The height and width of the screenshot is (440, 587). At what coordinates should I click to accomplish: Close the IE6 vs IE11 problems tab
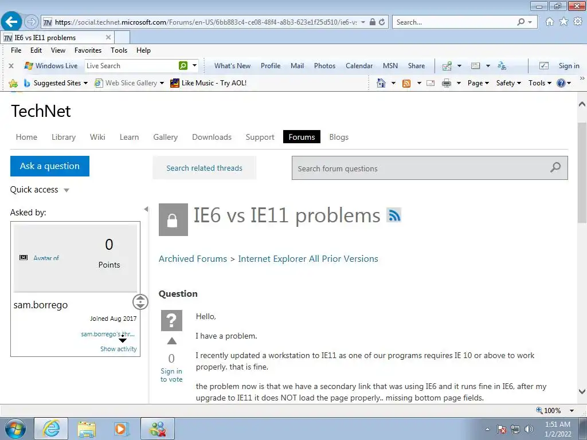[108, 37]
